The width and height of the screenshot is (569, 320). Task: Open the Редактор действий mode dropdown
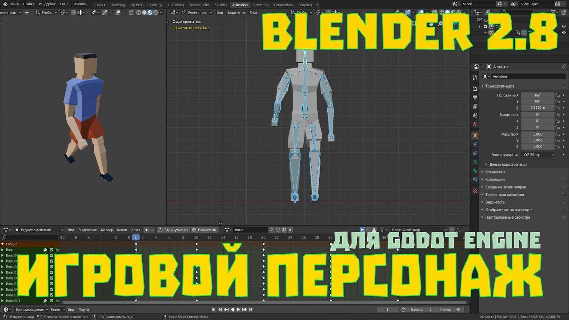coord(39,230)
